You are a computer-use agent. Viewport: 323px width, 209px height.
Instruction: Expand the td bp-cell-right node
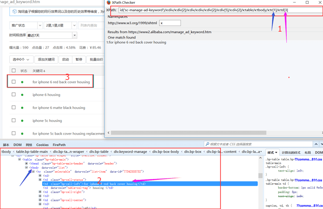[40, 192]
